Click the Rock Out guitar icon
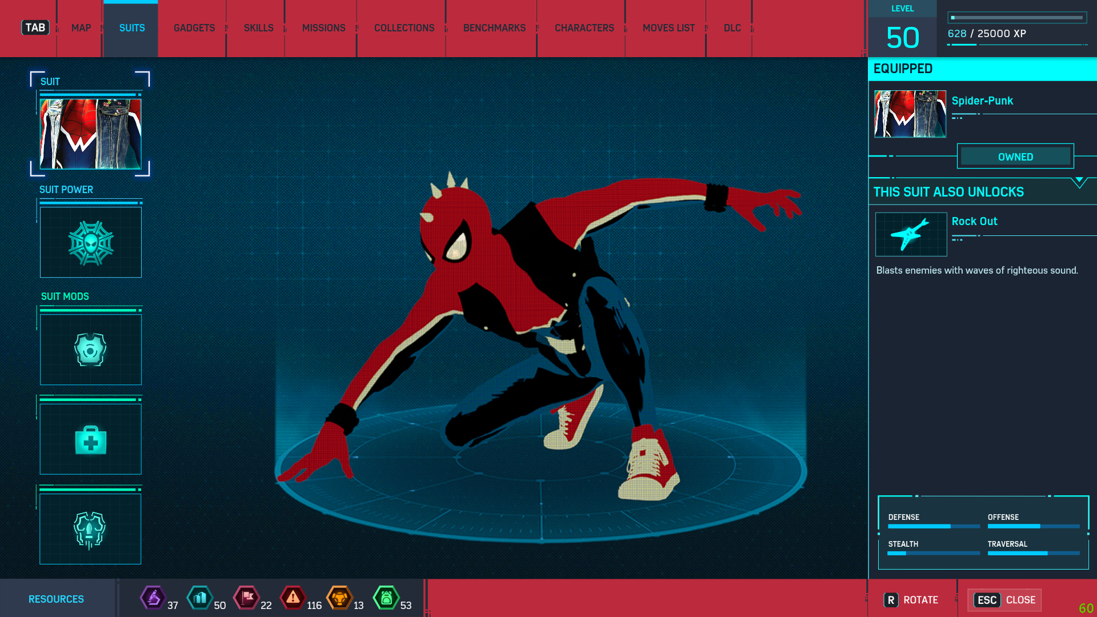The width and height of the screenshot is (1097, 617). pos(911,234)
